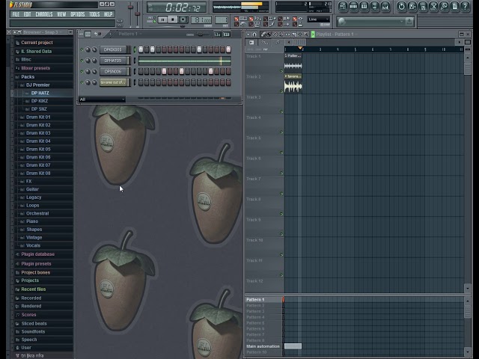
Task: Select the playlist draw pencil tool
Action: 263,34
